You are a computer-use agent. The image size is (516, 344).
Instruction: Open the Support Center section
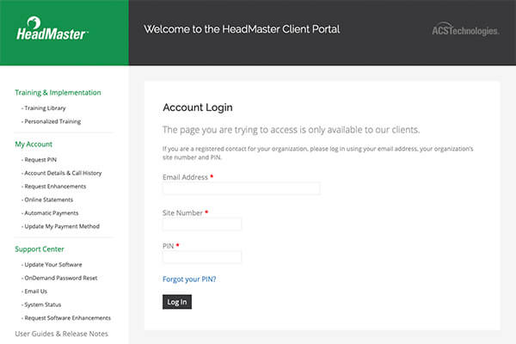coord(40,249)
